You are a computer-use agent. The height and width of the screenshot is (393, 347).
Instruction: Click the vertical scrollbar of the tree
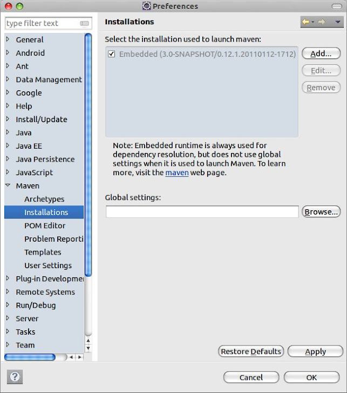[88, 155]
